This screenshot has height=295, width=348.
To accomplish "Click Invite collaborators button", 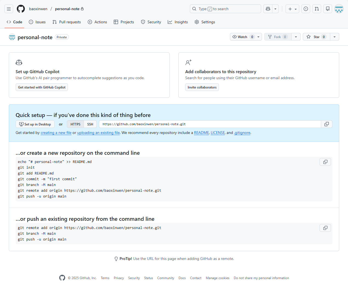I will point(202,87).
